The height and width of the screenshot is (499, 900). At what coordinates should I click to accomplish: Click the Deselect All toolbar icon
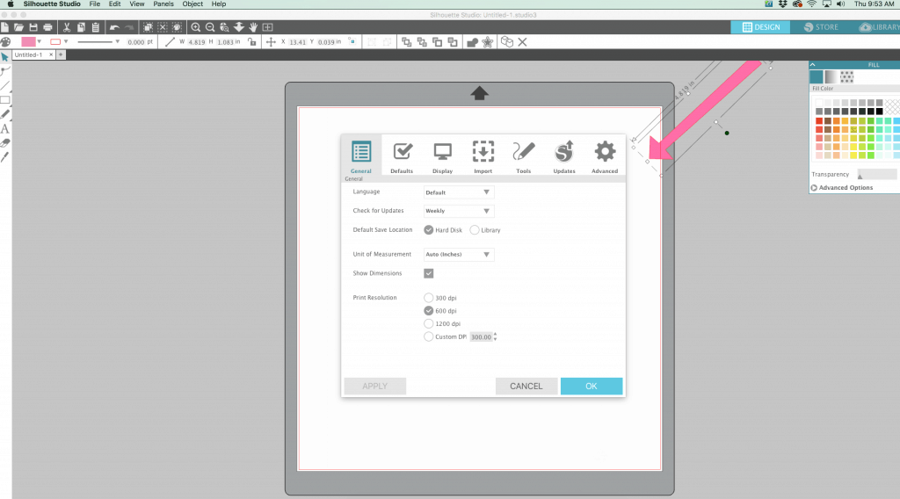163,27
